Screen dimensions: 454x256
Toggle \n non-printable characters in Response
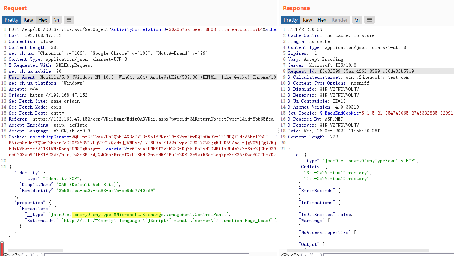tap(357, 20)
